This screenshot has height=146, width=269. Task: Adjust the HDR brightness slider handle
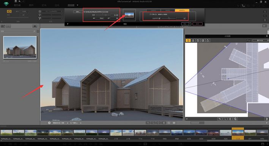click(x=106, y=15)
